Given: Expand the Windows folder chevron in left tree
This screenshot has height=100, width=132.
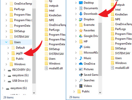Looking at the screenshot, I should (6, 64).
